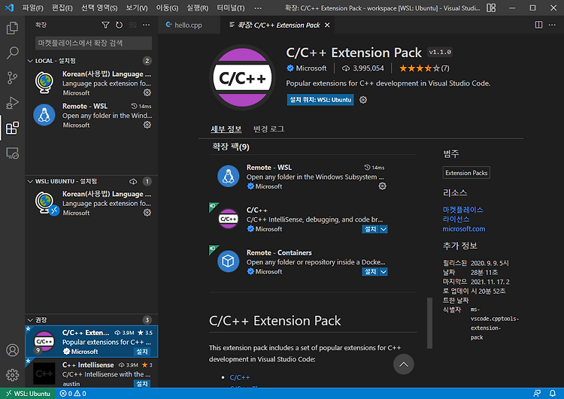Refresh the extensions list

click(119, 25)
